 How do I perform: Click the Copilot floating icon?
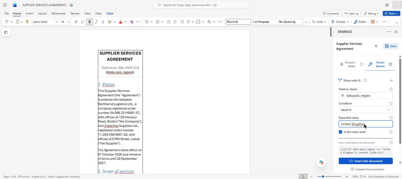tap(321, 162)
